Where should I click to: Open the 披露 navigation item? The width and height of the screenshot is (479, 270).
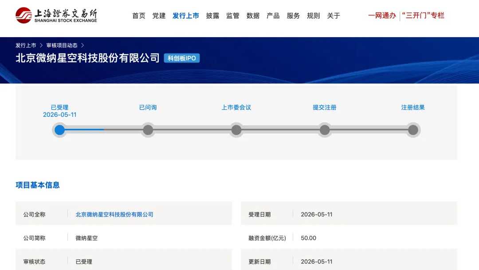pyautogui.click(x=212, y=15)
